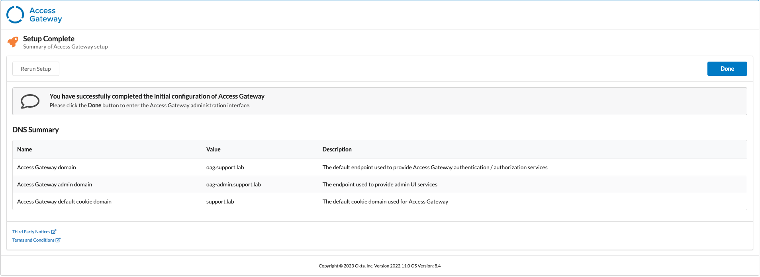The image size is (760, 277).
Task: Select the Access Gateway domain name cell
Action: (47, 167)
